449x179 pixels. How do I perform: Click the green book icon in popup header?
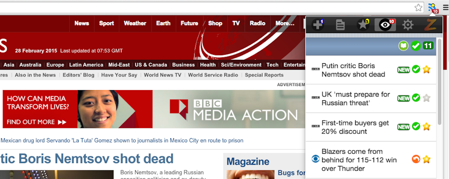point(403,45)
